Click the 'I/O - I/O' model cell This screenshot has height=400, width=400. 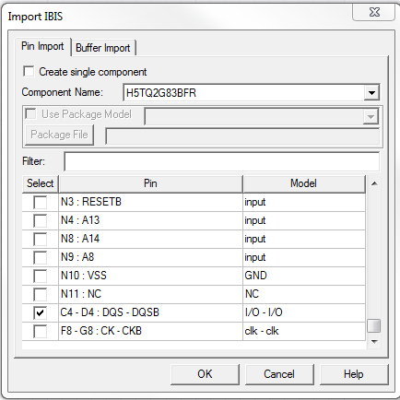[304, 312]
